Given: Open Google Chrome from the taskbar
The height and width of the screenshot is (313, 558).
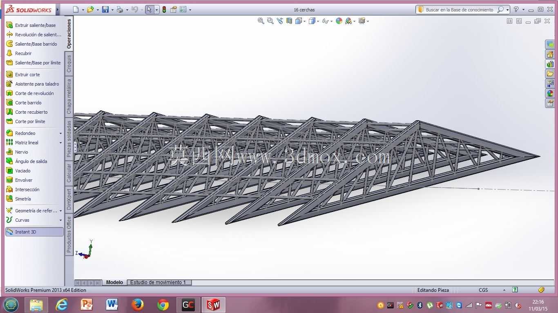Looking at the screenshot, I should (163, 304).
